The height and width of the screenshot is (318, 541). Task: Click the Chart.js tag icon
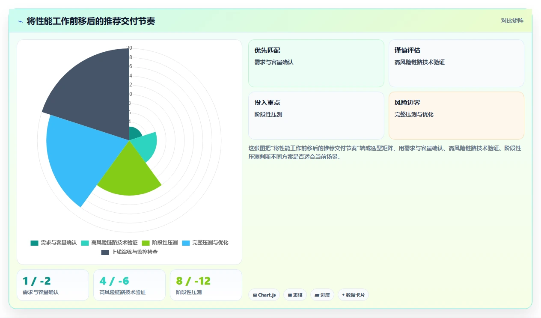[x=255, y=295]
